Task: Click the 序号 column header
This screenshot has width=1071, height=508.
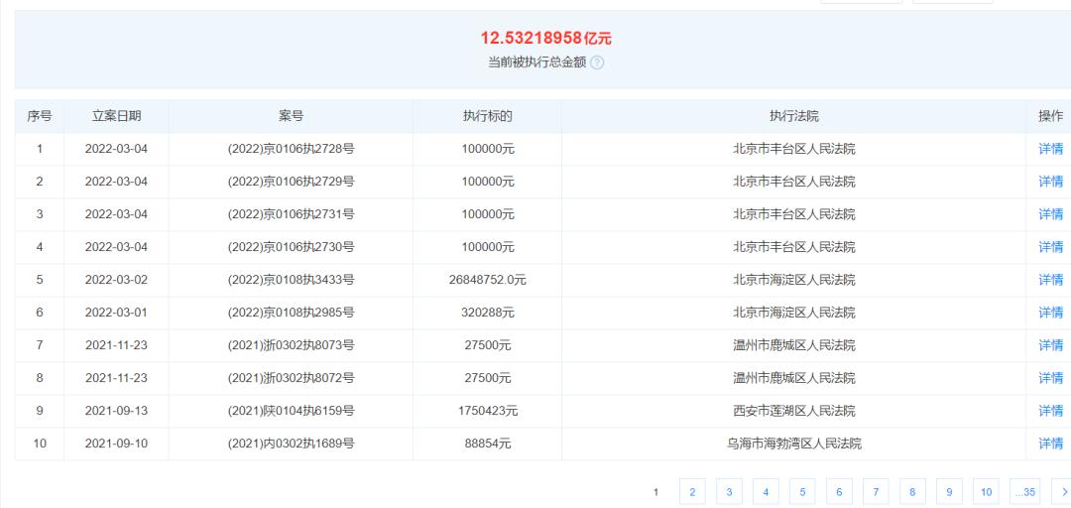Action: click(39, 116)
